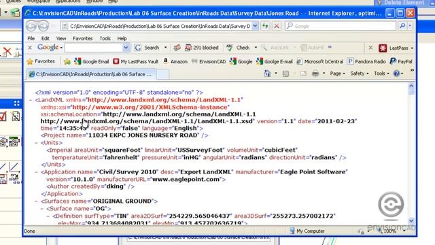Collapse the Units XML node
Image resolution: width=435 pixels, height=245 pixels.
tap(36, 143)
